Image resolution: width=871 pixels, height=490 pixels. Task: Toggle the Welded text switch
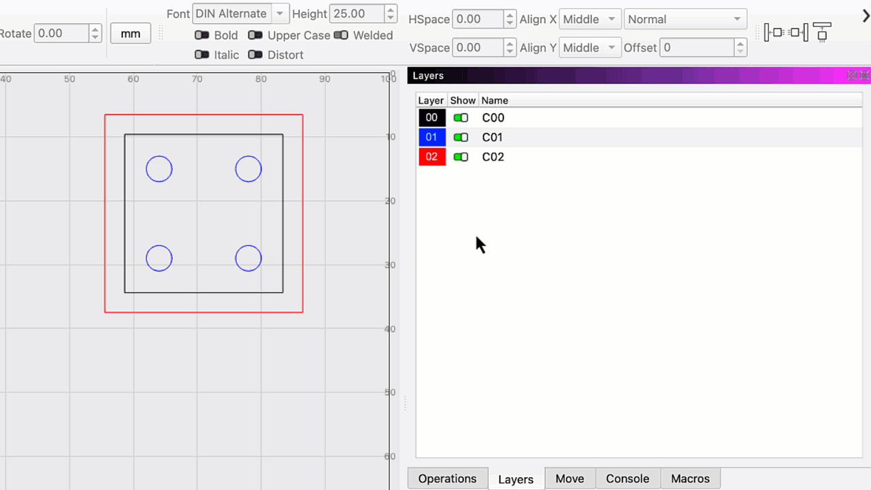pos(341,35)
